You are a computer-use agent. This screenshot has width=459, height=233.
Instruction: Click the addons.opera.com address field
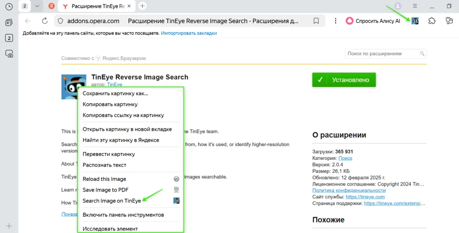point(93,21)
